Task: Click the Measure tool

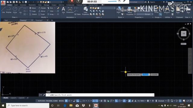Action: point(167,10)
